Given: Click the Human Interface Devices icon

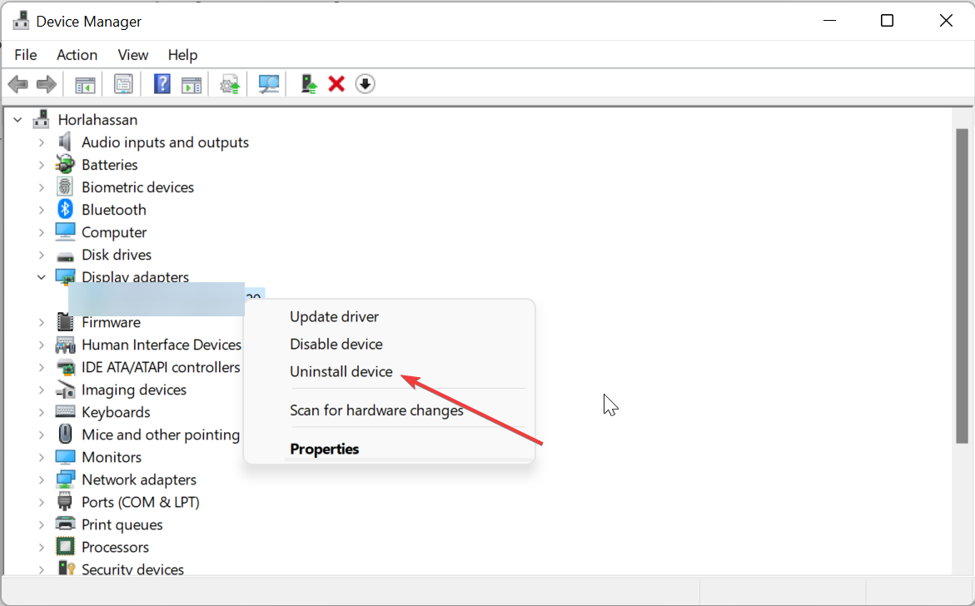Looking at the screenshot, I should click(x=65, y=345).
